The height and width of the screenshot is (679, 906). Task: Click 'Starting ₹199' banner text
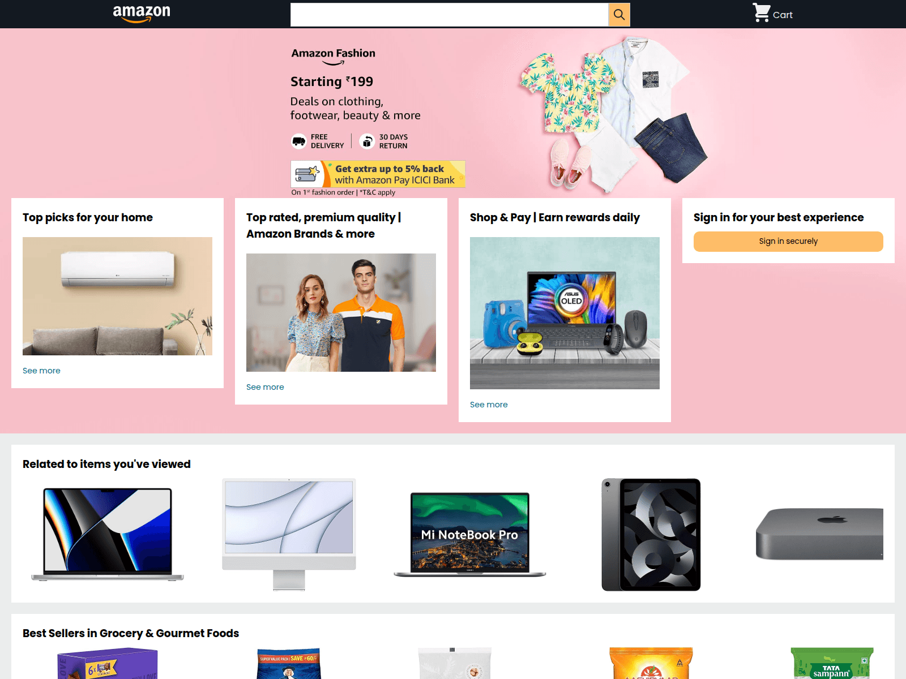pyautogui.click(x=332, y=82)
